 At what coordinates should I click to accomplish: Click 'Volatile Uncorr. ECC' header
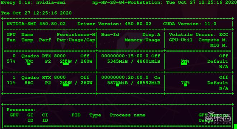(x=199, y=34)
